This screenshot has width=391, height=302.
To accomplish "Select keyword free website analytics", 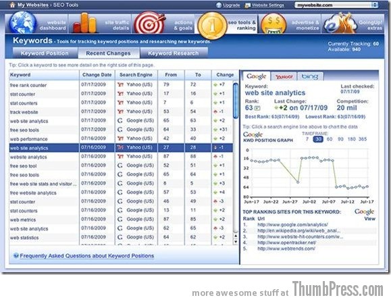I will coord(33,193).
